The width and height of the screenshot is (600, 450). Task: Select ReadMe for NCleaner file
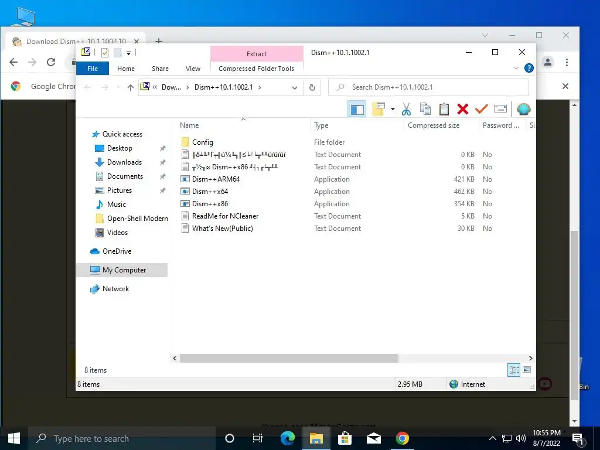pyautogui.click(x=225, y=216)
